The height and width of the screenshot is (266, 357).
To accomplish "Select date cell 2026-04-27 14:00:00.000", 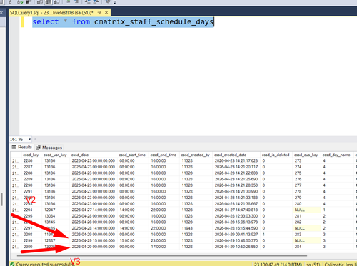I will (x=94, y=210).
